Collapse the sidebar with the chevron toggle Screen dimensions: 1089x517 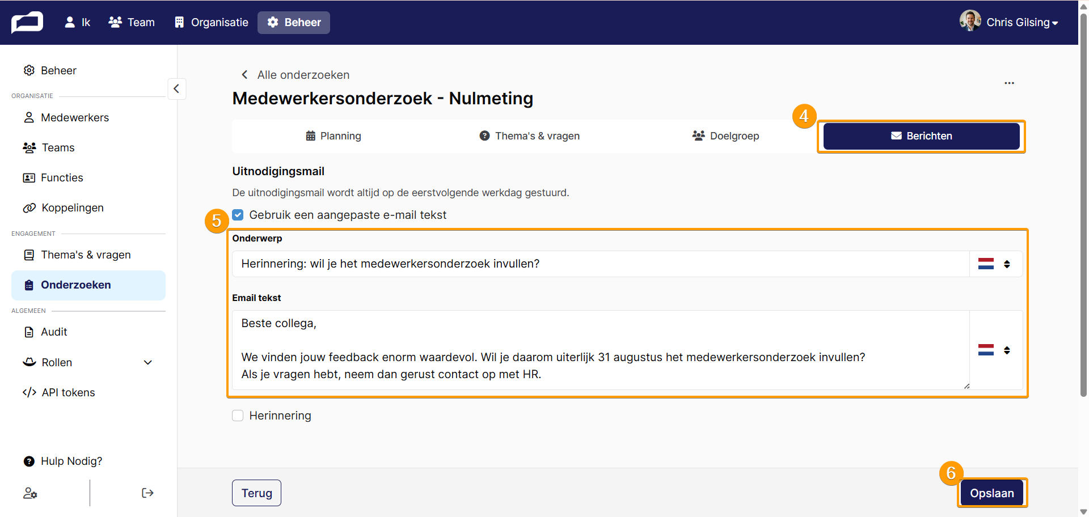(176, 88)
